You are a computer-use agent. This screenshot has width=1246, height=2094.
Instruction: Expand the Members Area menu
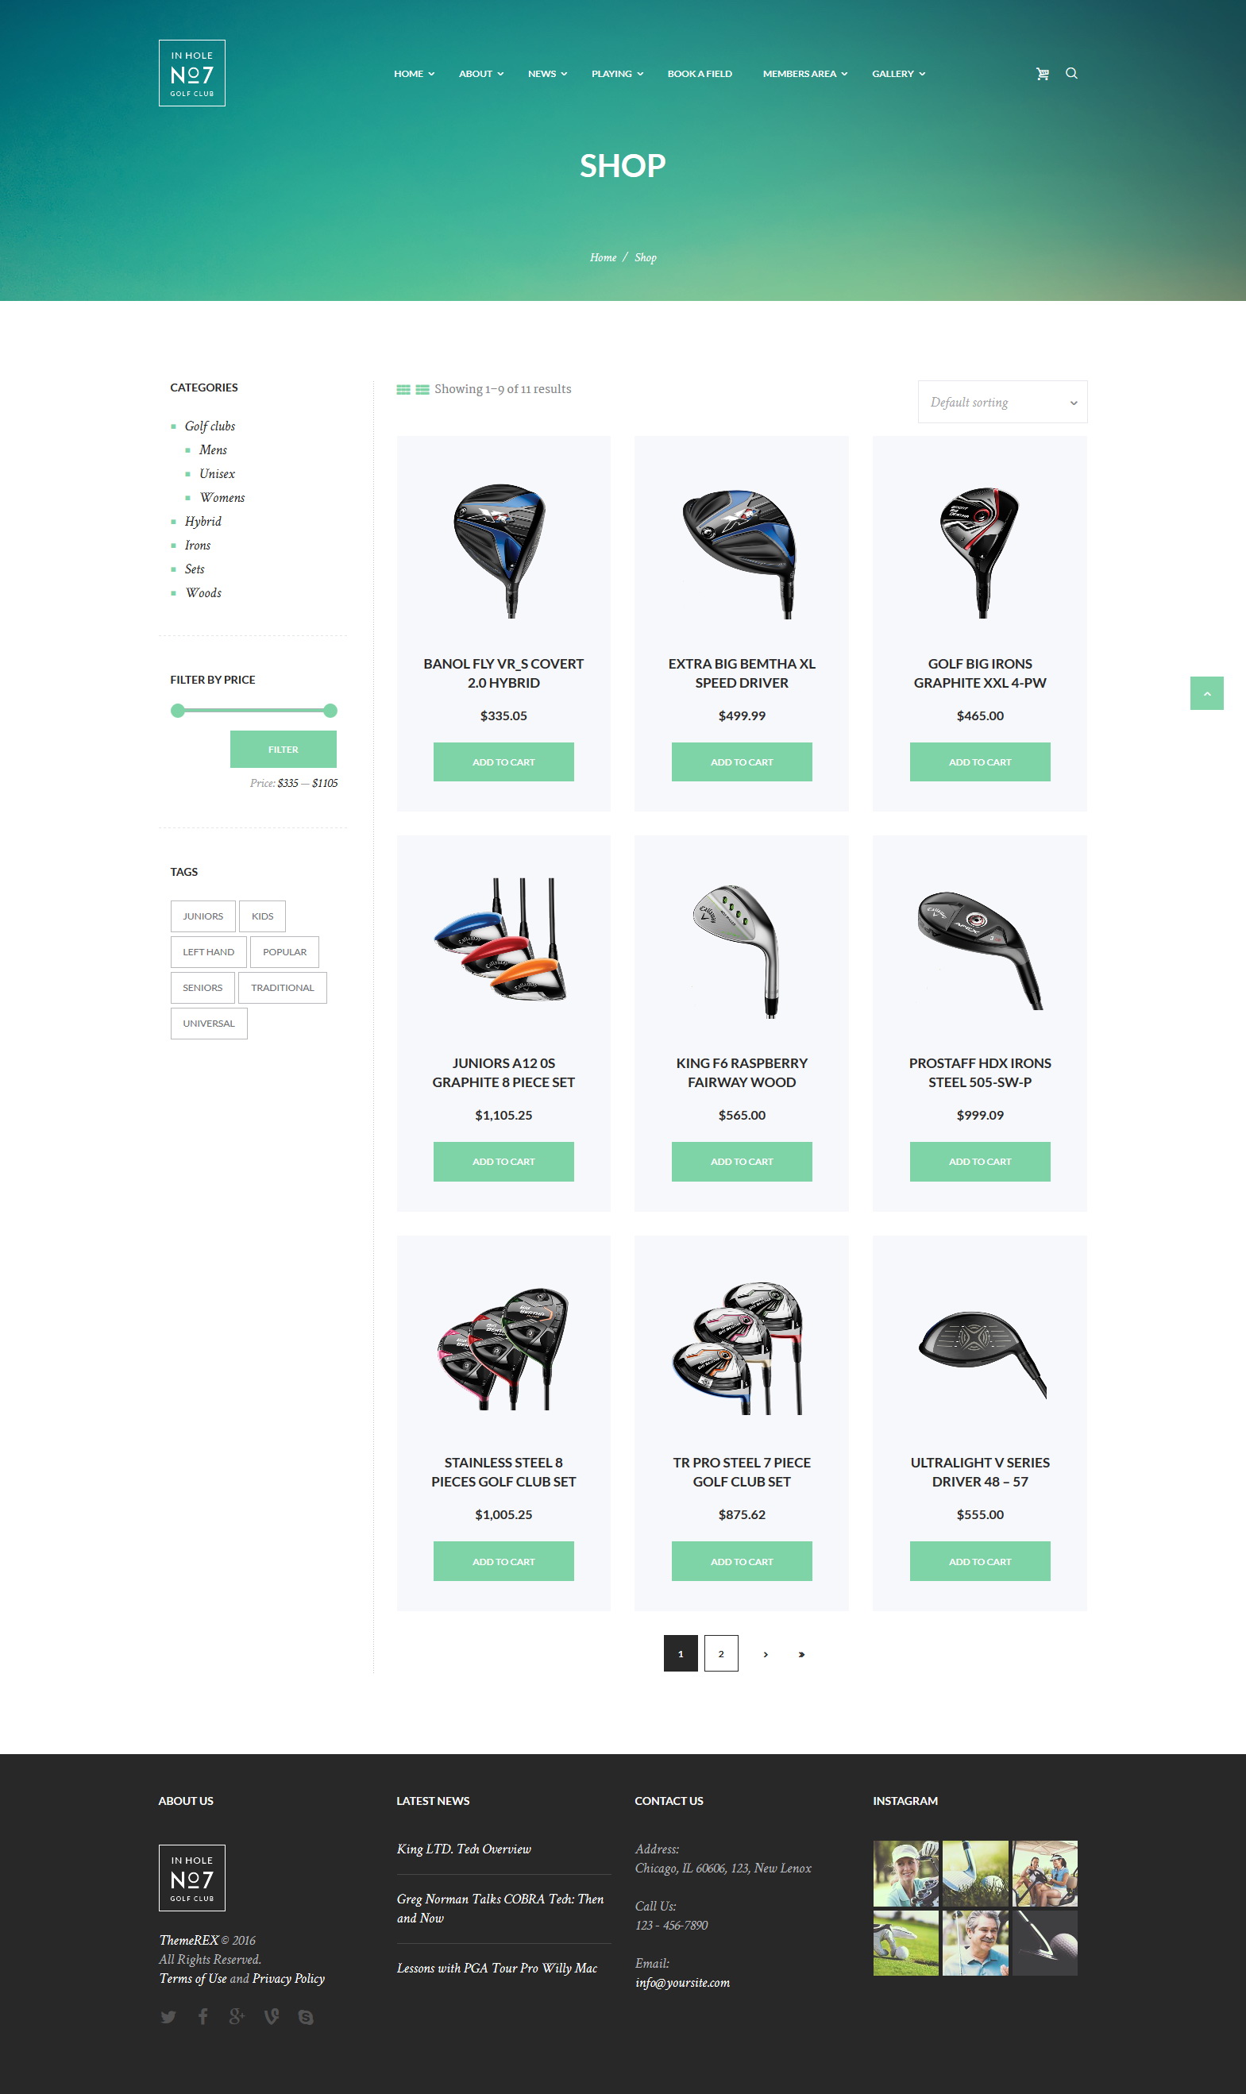(x=804, y=74)
